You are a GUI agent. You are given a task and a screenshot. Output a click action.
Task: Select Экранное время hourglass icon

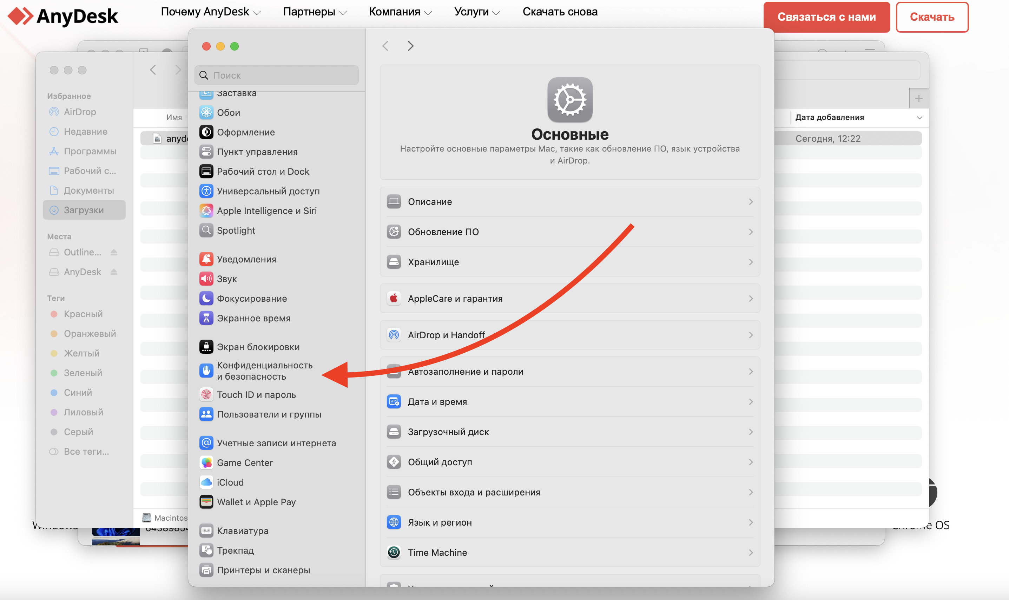(206, 318)
